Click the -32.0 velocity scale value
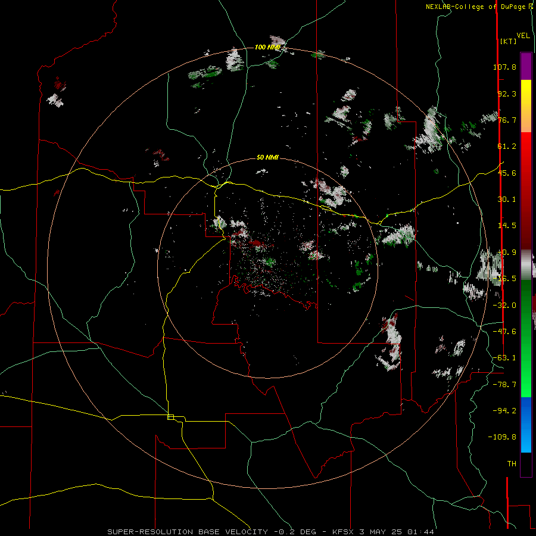Image resolution: width=536 pixels, height=536 pixels. 504,306
